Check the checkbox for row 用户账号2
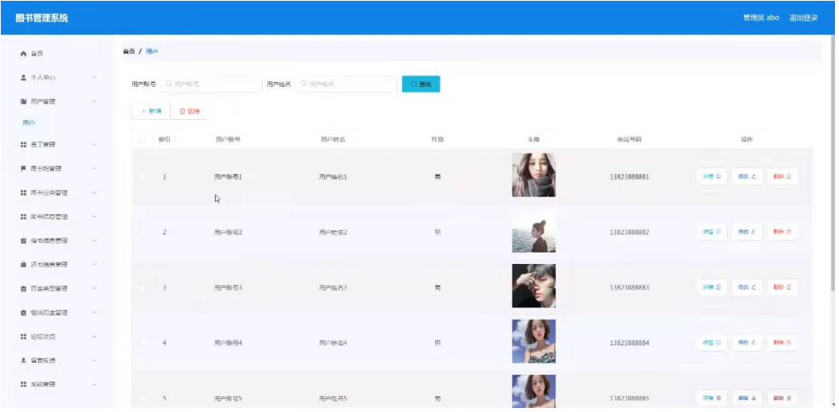The width and height of the screenshot is (839, 412). point(142,233)
